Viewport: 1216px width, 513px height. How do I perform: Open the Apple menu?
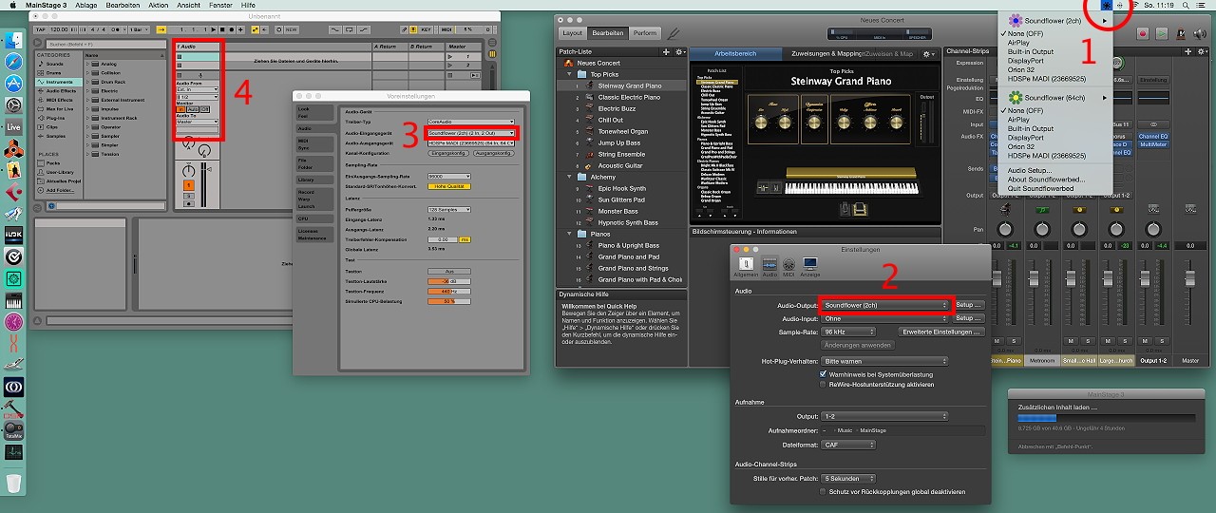click(11, 5)
